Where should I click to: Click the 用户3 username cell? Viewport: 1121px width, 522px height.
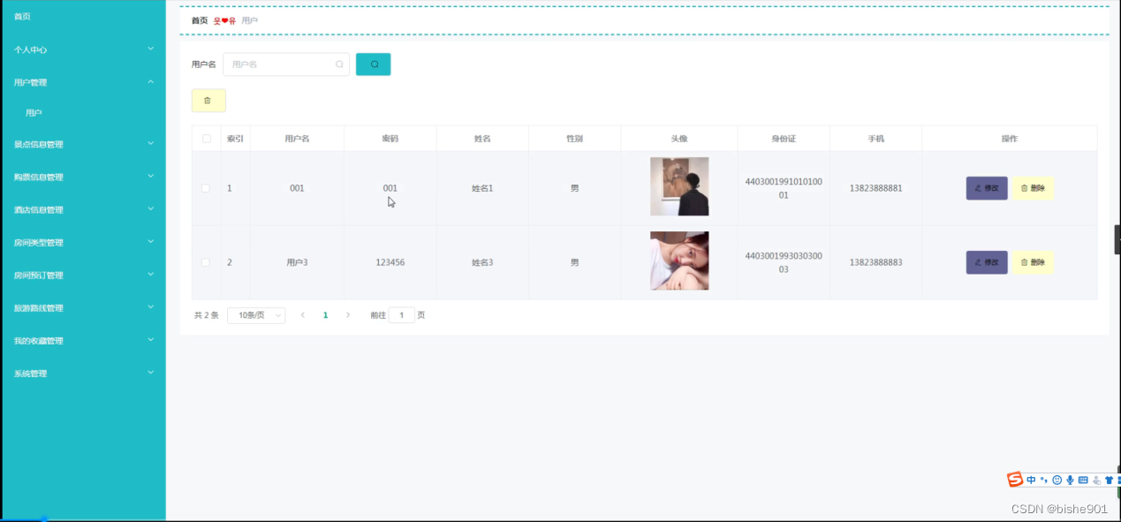point(297,262)
